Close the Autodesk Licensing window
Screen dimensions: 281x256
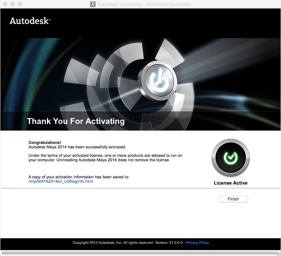click(5, 4)
